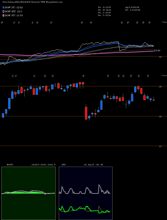Click the MACD parameters '(12,26,9) 12.62, 12.62, 0'
Screen dimensions: 167x220
[x=43, y=165]
